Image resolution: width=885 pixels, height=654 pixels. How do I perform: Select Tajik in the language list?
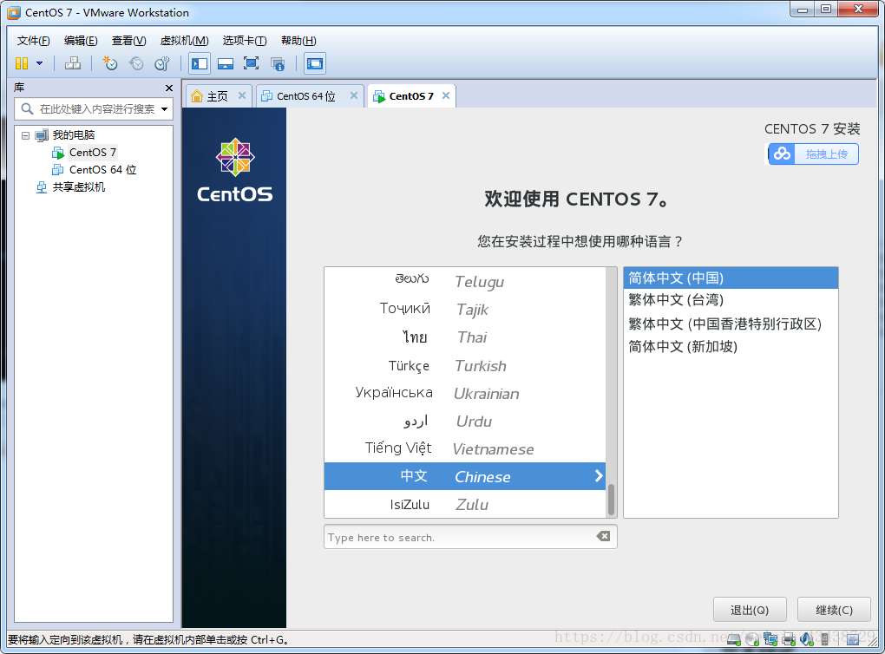(x=464, y=309)
